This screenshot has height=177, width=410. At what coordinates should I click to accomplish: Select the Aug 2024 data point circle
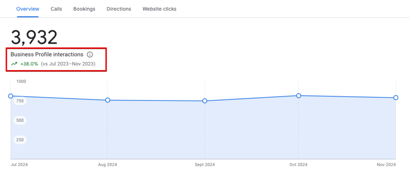(x=107, y=100)
